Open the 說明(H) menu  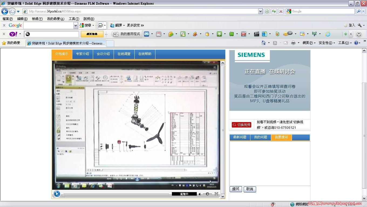pyautogui.click(x=89, y=19)
